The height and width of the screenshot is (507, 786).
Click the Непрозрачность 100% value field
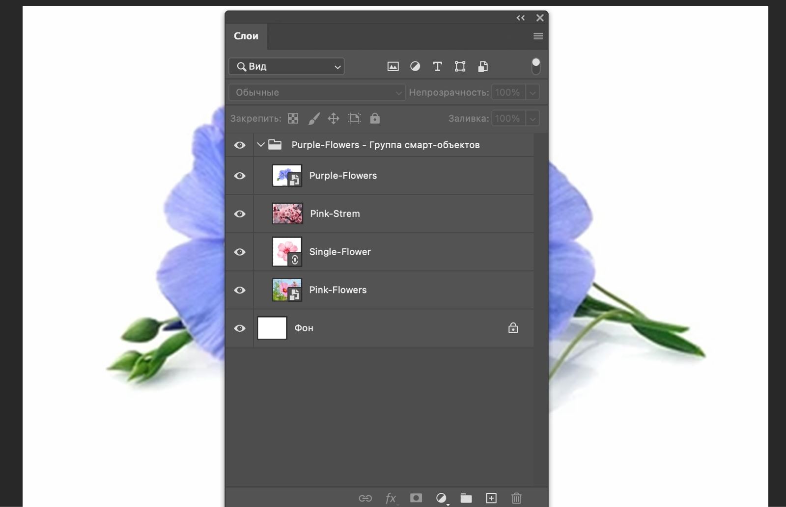point(508,92)
